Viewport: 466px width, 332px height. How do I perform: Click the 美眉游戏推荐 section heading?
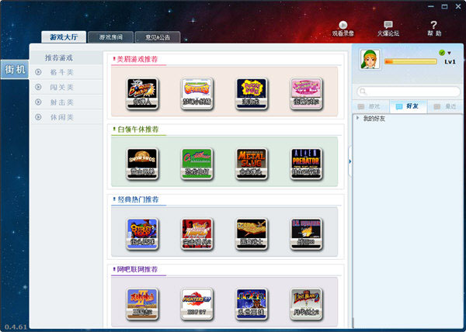(x=137, y=59)
